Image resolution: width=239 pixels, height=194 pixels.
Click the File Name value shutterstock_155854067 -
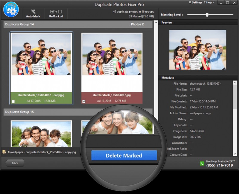[x=206, y=84]
